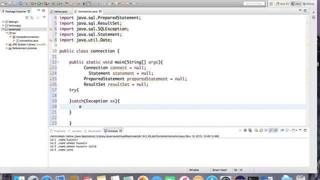Click the Save toolbar icon
The width and height of the screenshot is (320, 180).
(x=9, y=3)
